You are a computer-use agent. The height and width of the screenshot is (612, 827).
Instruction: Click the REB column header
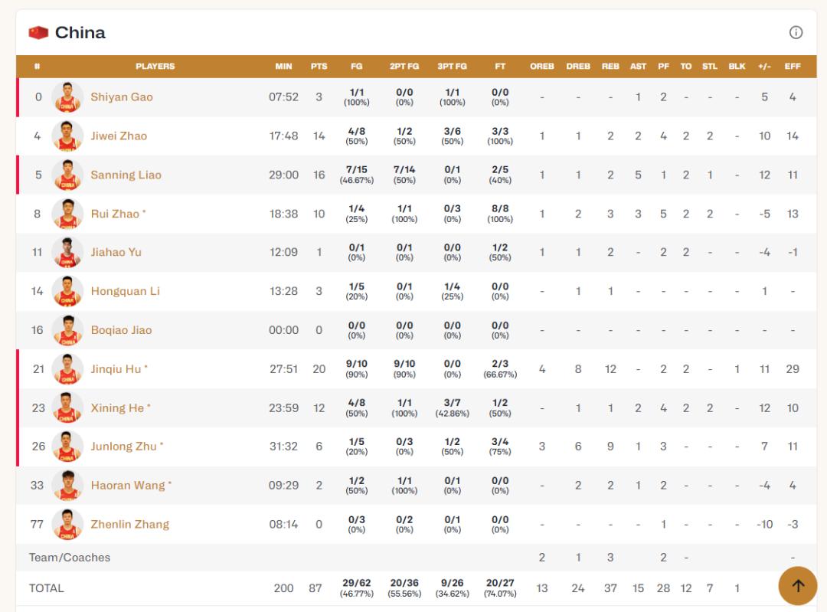coord(610,67)
